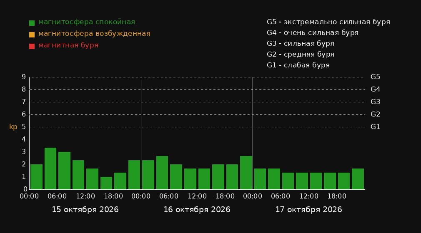Click the G1 level label on right axis
Viewport: 421px width, 233px height.
coord(375,127)
